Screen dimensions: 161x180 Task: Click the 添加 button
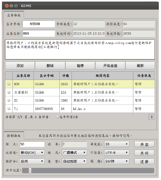tap(20, 66)
